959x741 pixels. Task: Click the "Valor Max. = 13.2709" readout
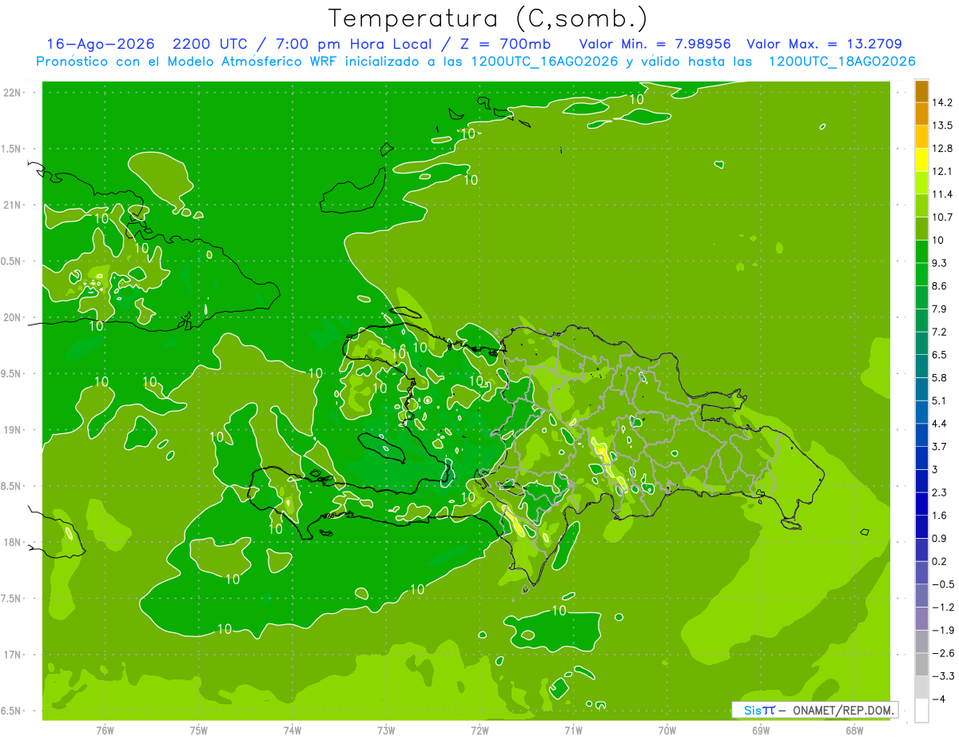824,45
